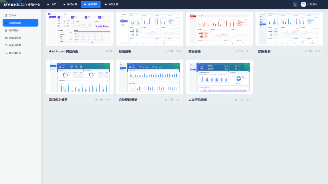The width and height of the screenshot is (328, 184).
Task: Click eye icon on 数据图表 with 3 views
Action: (x=177, y=51)
